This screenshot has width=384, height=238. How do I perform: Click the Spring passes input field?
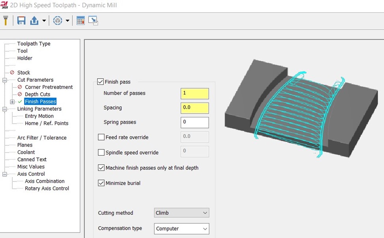(195, 123)
